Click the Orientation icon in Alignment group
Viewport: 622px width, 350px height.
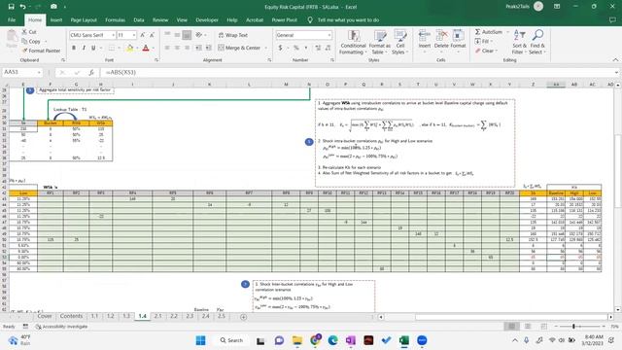click(x=199, y=35)
